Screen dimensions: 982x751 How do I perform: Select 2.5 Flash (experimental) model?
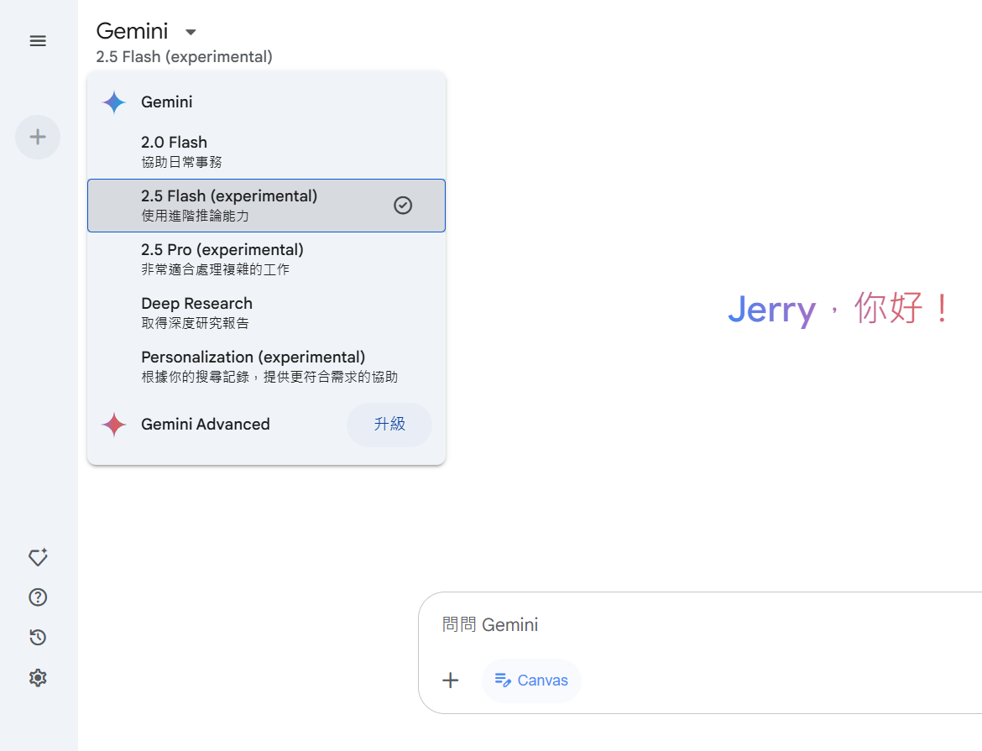pyautogui.click(x=266, y=206)
